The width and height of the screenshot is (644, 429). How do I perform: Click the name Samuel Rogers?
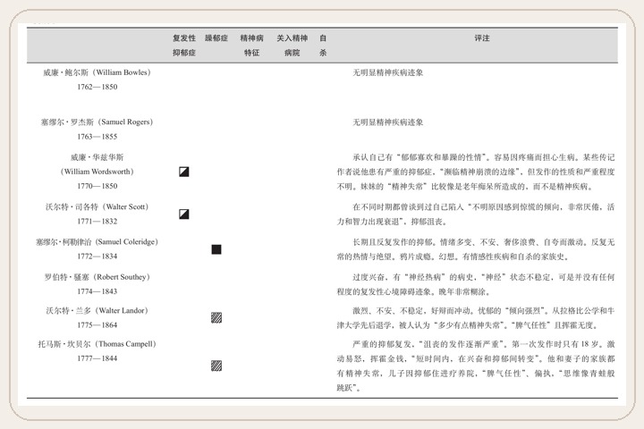coord(126,122)
